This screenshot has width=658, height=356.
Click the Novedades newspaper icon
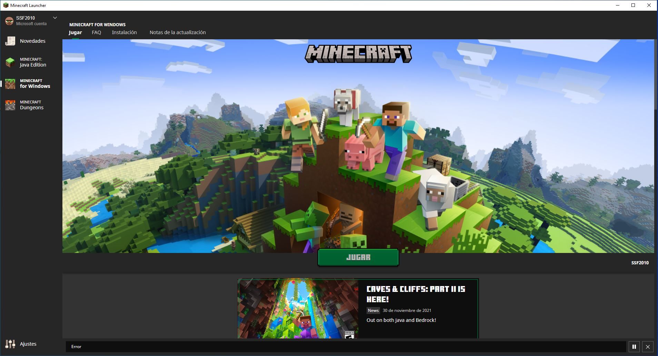click(10, 41)
